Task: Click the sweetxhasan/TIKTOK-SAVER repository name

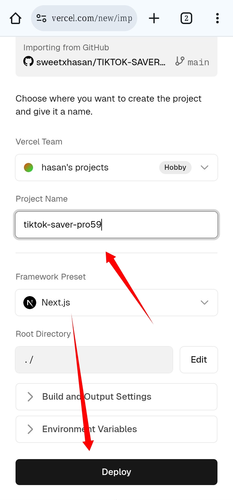Action: (101, 62)
